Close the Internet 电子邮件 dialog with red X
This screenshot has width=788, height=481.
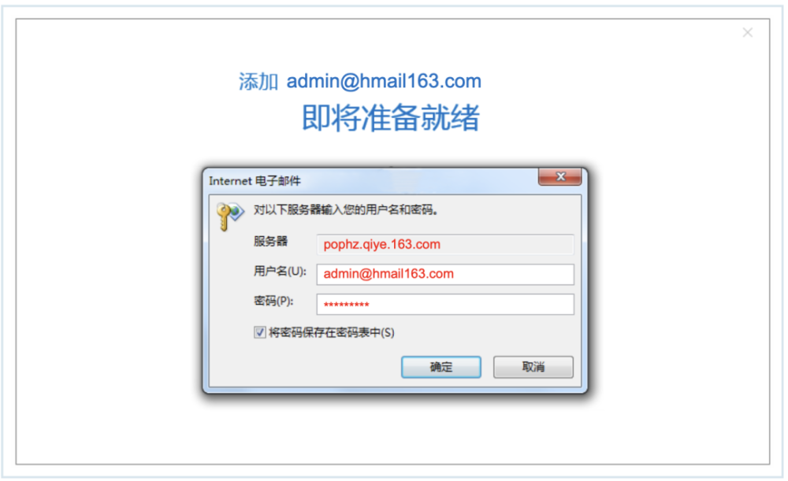pos(559,177)
